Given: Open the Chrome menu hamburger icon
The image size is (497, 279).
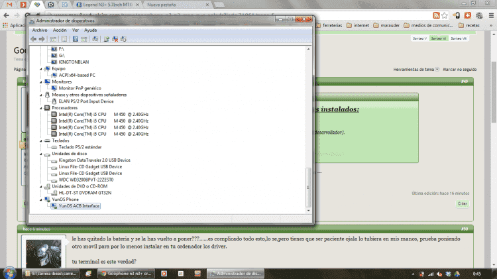Looking at the screenshot, I should click(x=491, y=15).
